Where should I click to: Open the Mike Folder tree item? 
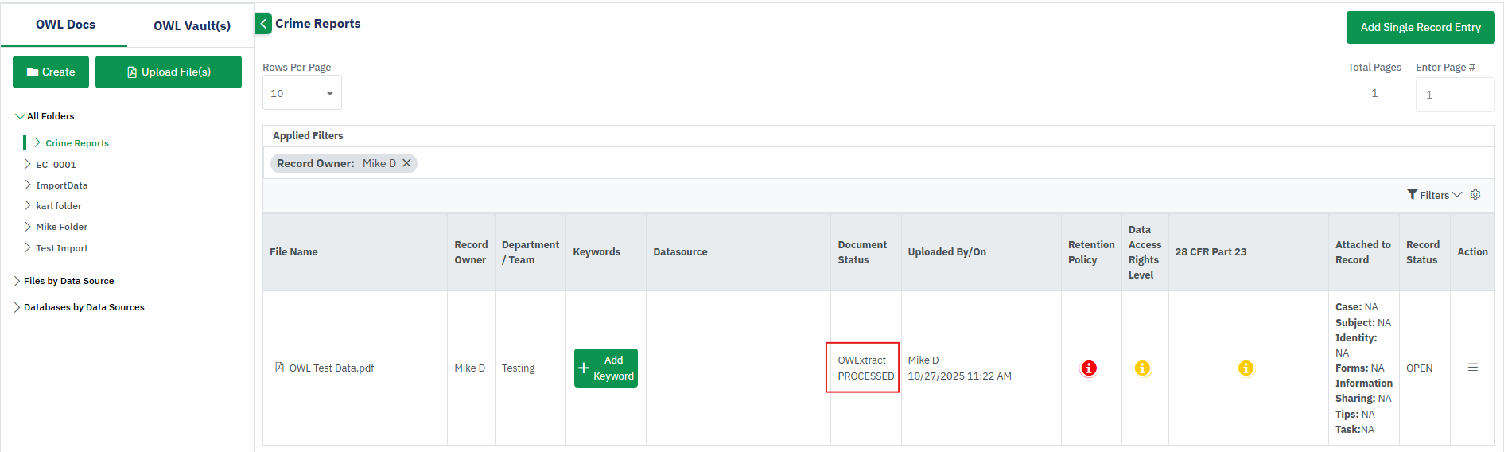61,227
